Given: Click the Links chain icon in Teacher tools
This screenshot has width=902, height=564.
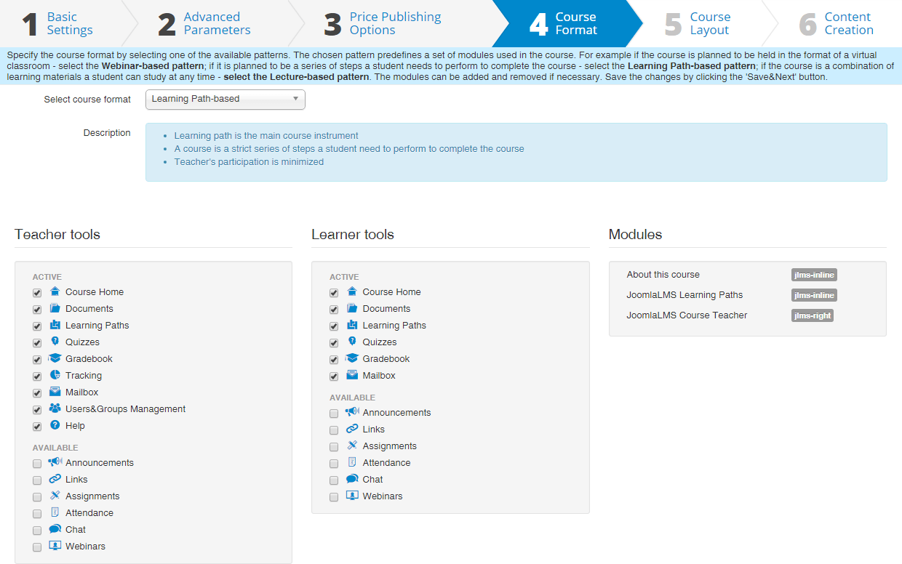Looking at the screenshot, I should click(55, 479).
